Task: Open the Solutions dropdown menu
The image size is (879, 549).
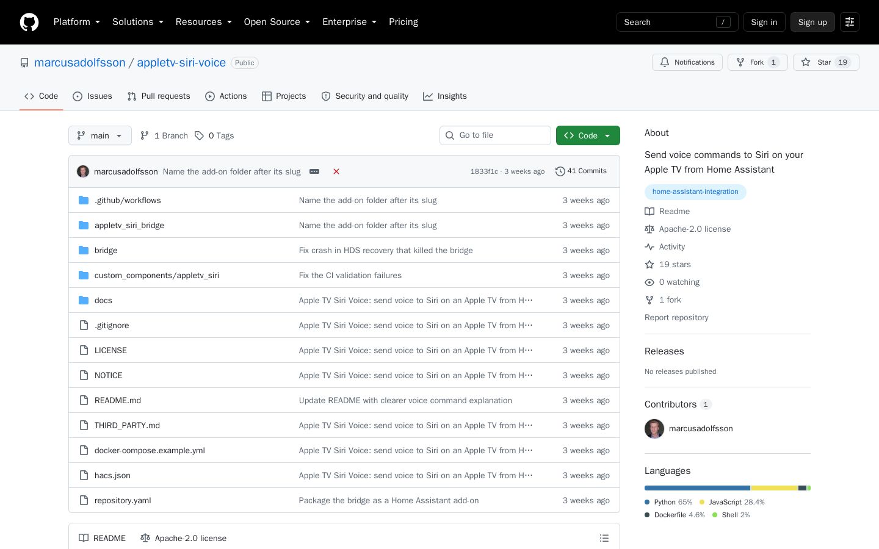Action: 138,22
